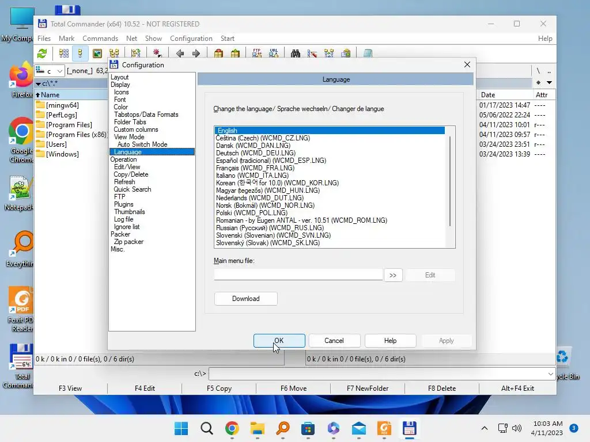Click the language list vertical scrollbar

coord(450,180)
